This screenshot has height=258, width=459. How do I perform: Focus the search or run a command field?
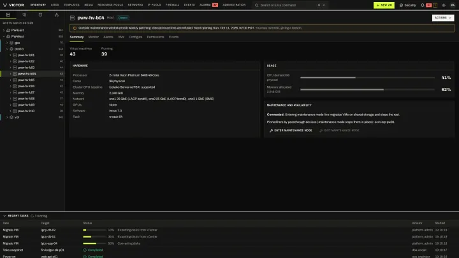click(290, 5)
